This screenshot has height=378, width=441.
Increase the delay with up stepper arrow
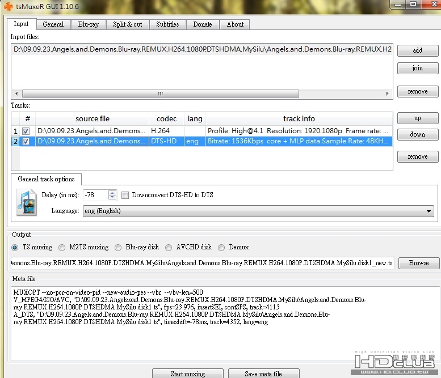pos(112,193)
